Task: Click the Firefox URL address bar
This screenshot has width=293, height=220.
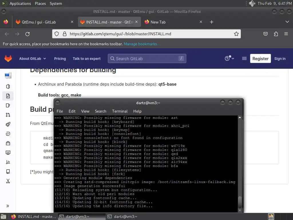Action: 146,34
